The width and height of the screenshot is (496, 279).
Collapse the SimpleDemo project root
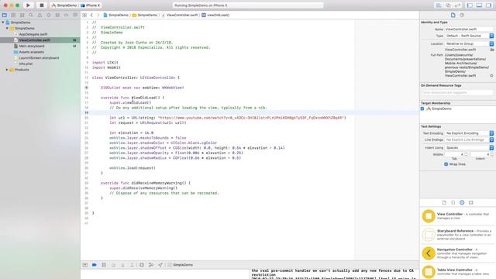[3, 22]
